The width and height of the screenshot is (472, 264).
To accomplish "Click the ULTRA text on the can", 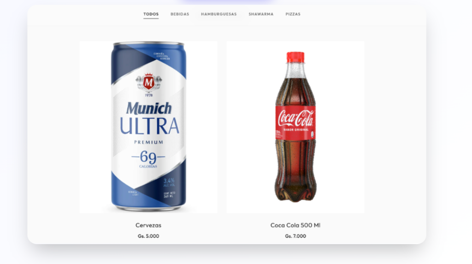I will (x=149, y=126).
